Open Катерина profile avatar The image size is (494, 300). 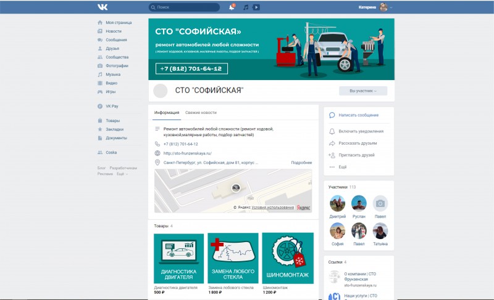point(383,7)
